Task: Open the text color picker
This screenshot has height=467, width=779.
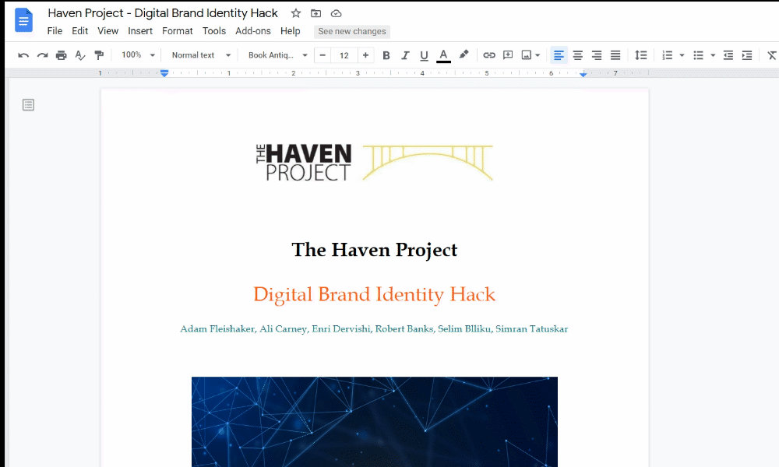Action: point(443,55)
